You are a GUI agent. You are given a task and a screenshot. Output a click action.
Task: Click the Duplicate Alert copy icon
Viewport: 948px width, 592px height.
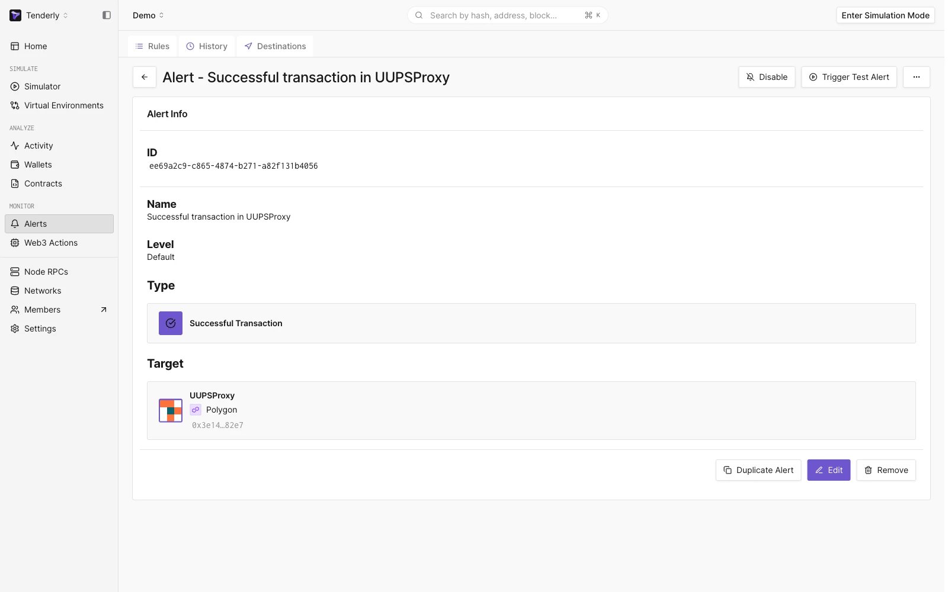click(728, 470)
